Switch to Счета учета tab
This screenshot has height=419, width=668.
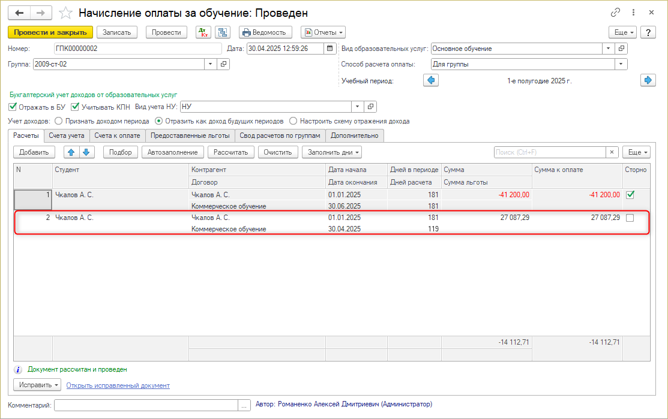(67, 135)
